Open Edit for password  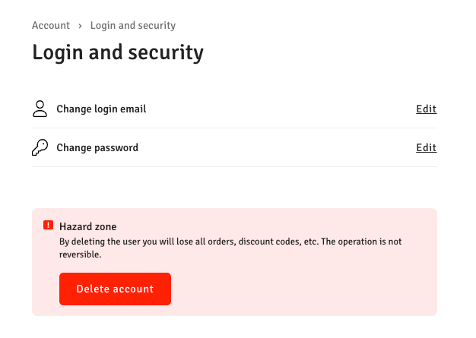[x=426, y=147]
